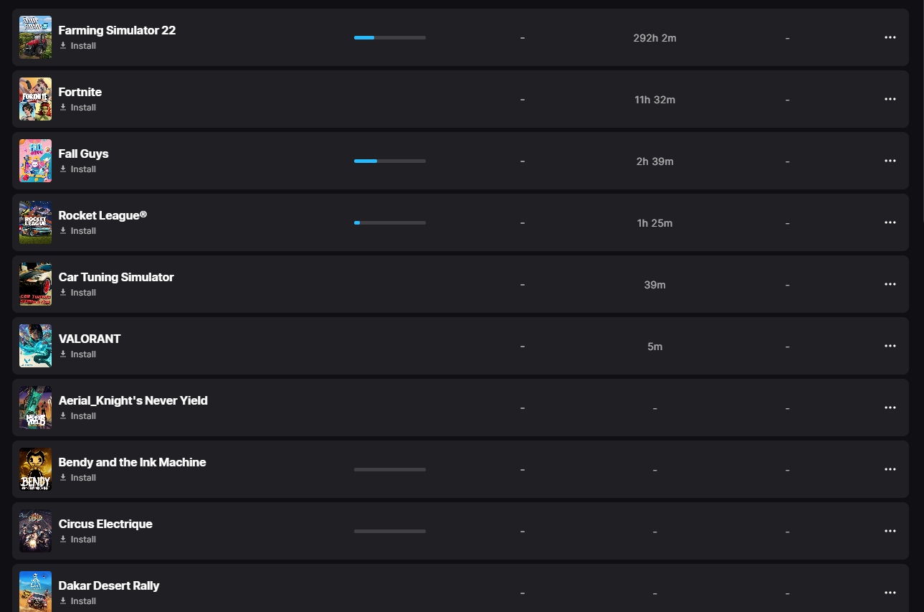
Task: Open the three-dot menu for Fortnite
Action: click(x=890, y=99)
